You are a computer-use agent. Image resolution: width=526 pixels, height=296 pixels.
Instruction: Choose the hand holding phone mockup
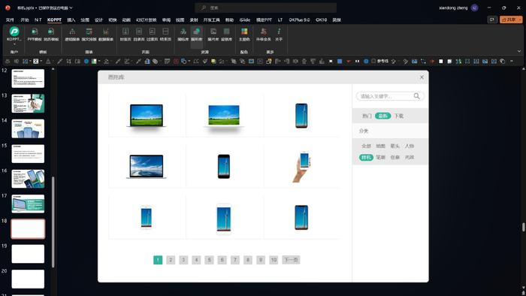(x=301, y=167)
